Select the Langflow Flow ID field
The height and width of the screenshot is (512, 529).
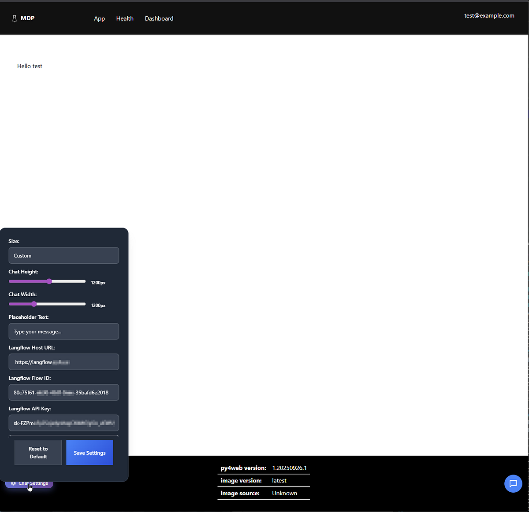coord(63,393)
